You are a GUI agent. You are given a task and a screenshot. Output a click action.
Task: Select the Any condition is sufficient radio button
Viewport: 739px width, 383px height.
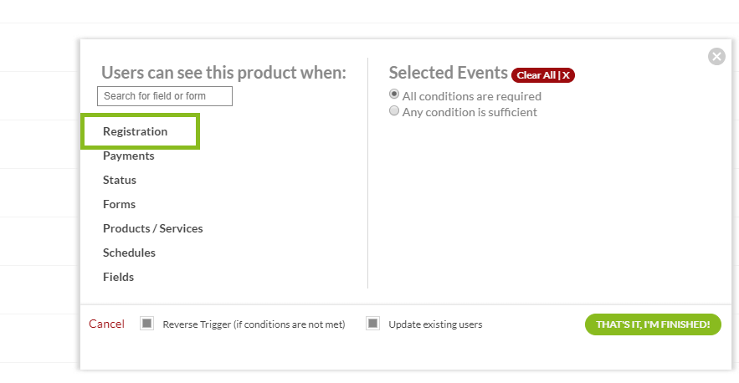(x=394, y=110)
